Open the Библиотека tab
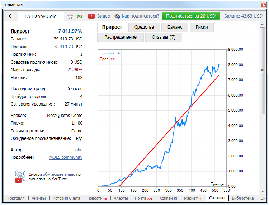269x205 pixels. pyautogui.click(x=243, y=198)
